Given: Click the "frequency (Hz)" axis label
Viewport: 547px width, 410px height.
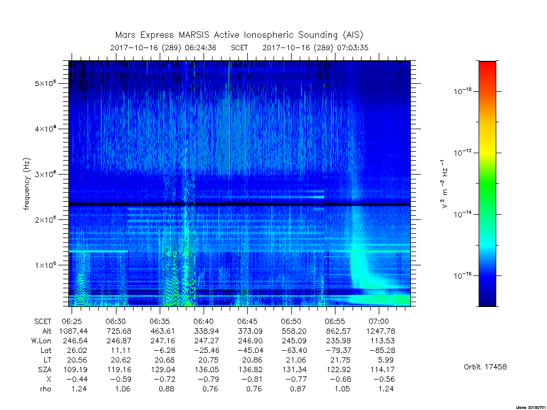Looking at the screenshot, I should tap(27, 184).
